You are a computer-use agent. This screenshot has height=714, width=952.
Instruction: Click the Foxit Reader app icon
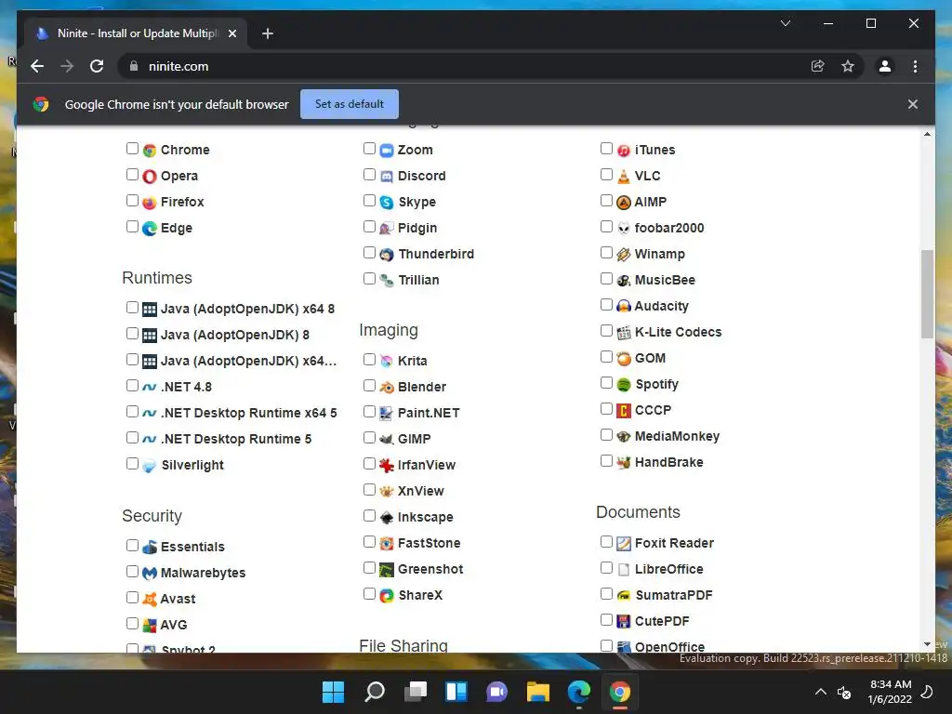(624, 543)
